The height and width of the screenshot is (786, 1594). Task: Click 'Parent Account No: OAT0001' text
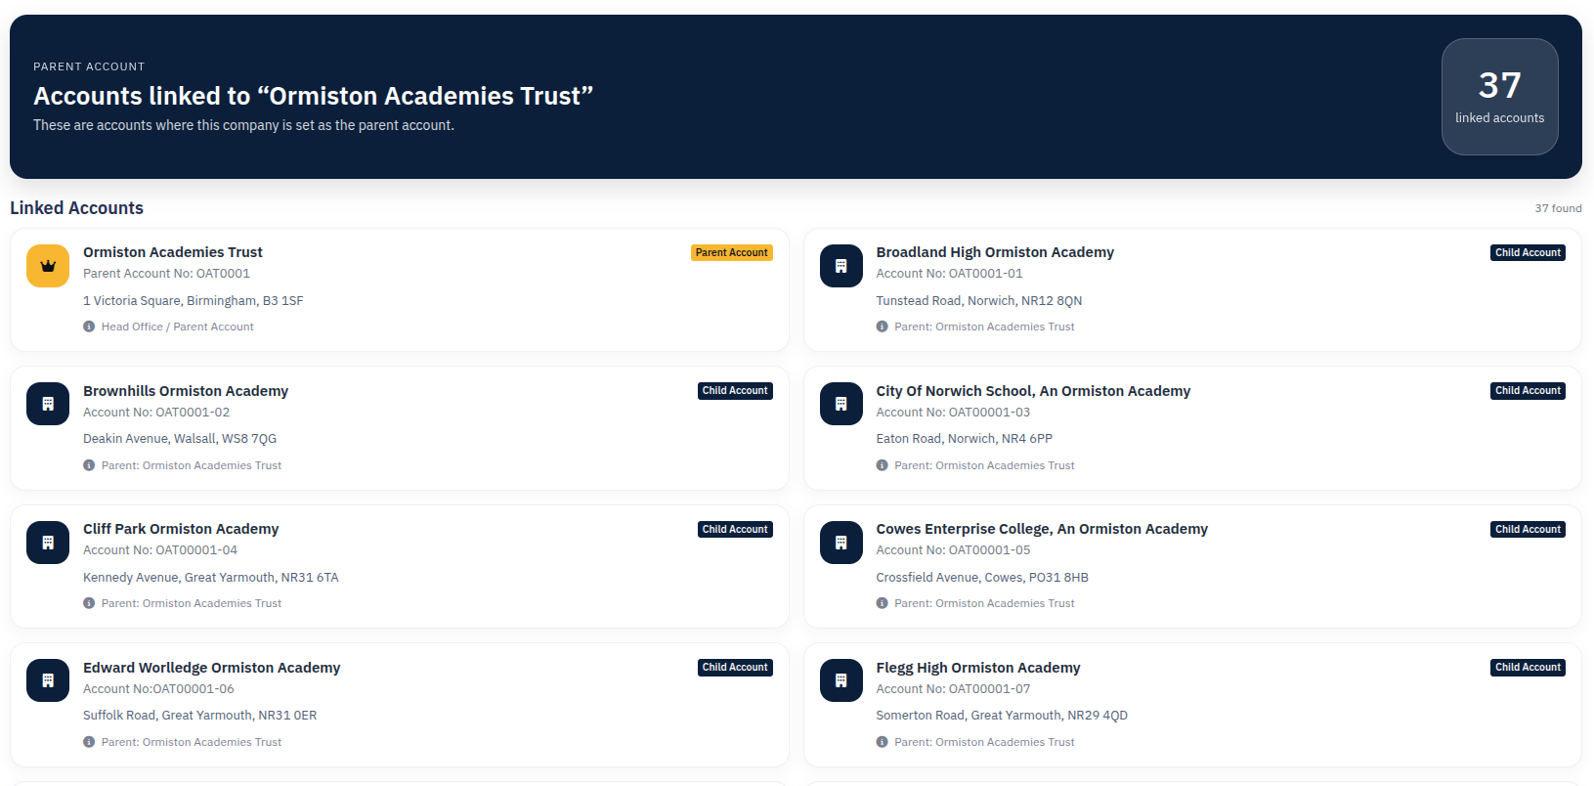click(x=166, y=274)
